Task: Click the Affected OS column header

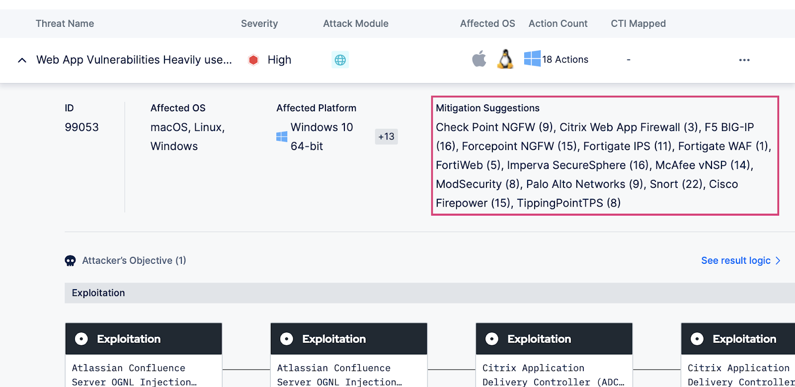Action: click(487, 23)
